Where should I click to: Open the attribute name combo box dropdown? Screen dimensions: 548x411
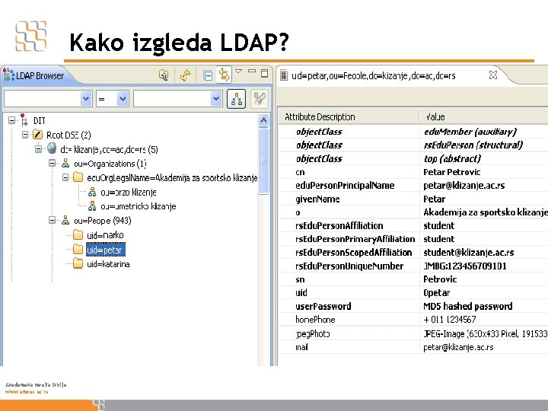coord(86,99)
